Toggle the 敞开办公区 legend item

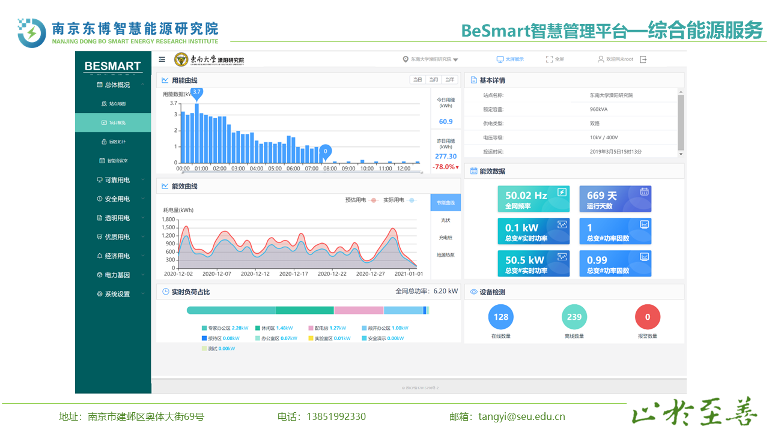385,328
